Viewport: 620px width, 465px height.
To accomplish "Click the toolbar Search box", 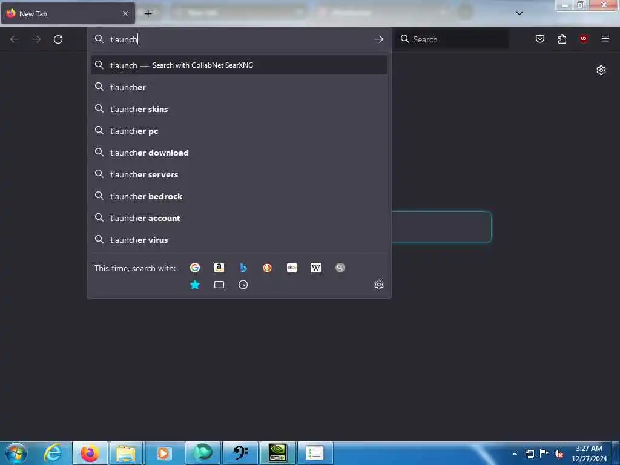I will [452, 39].
